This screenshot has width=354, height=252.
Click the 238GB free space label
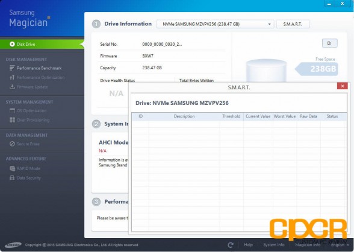click(323, 69)
